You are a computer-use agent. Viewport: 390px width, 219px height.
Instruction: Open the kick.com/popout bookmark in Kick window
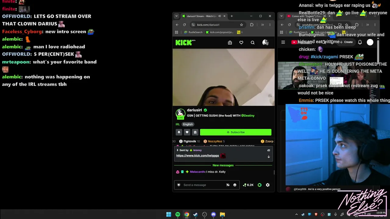pos(220,32)
